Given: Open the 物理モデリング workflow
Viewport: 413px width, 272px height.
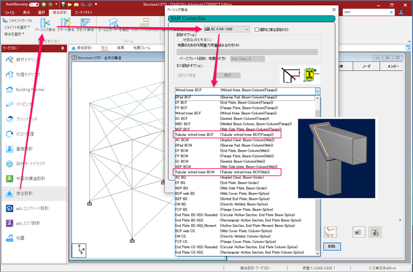Looking at the screenshot, I should [x=34, y=75].
